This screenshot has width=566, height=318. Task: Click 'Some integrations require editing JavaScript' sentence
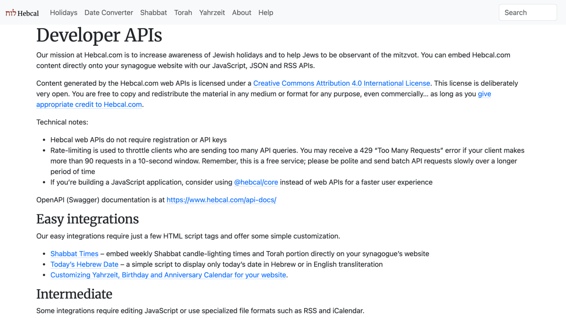point(200,311)
